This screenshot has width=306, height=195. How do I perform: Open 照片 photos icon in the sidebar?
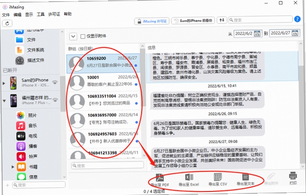pos(20,115)
